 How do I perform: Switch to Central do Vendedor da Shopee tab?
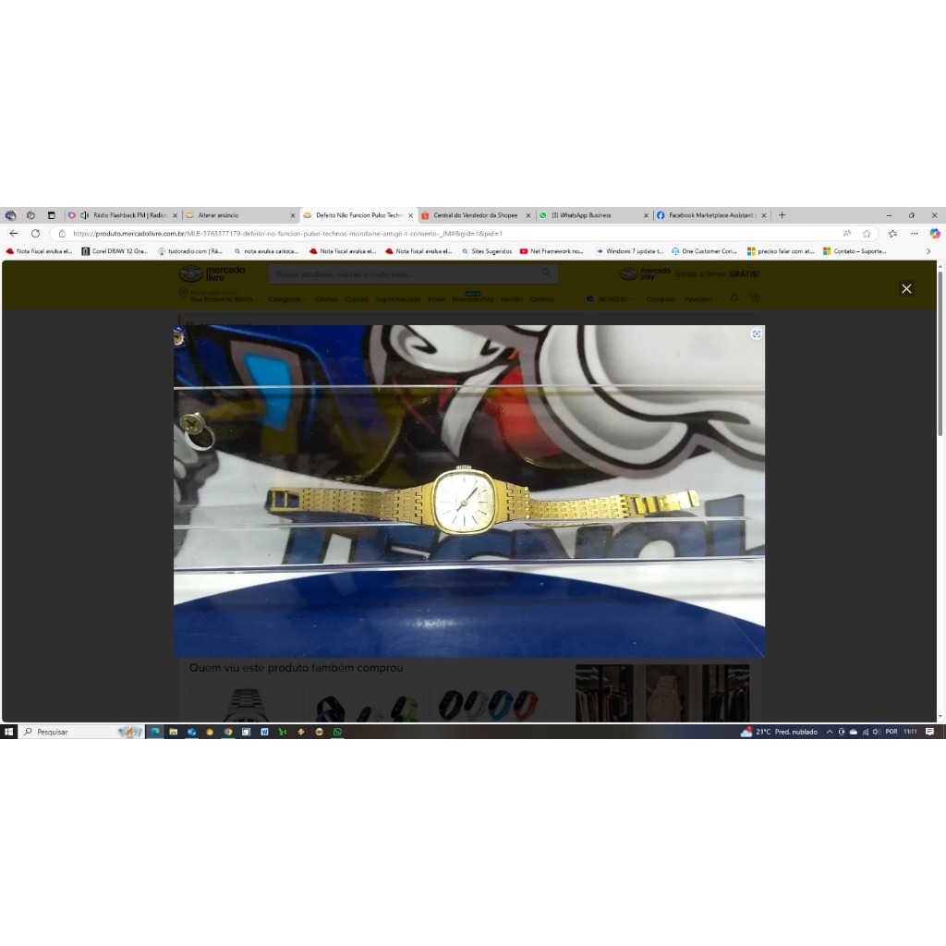click(x=476, y=215)
